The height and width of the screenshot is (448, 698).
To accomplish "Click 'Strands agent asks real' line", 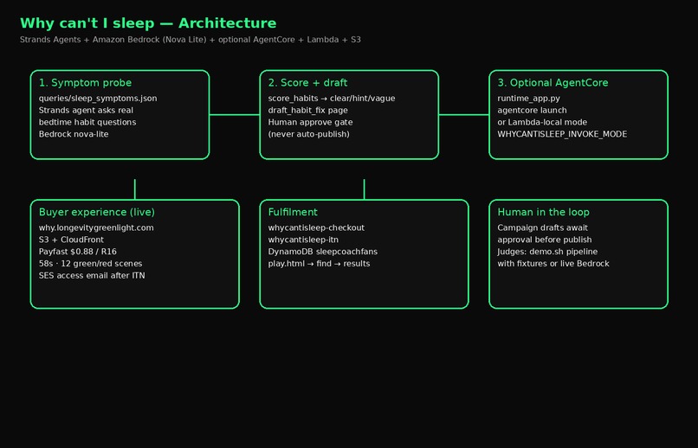I will (86, 110).
